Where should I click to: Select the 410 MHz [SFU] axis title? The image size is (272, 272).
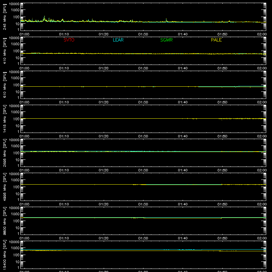pos(5,51)
